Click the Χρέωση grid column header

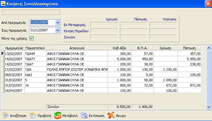(165, 48)
